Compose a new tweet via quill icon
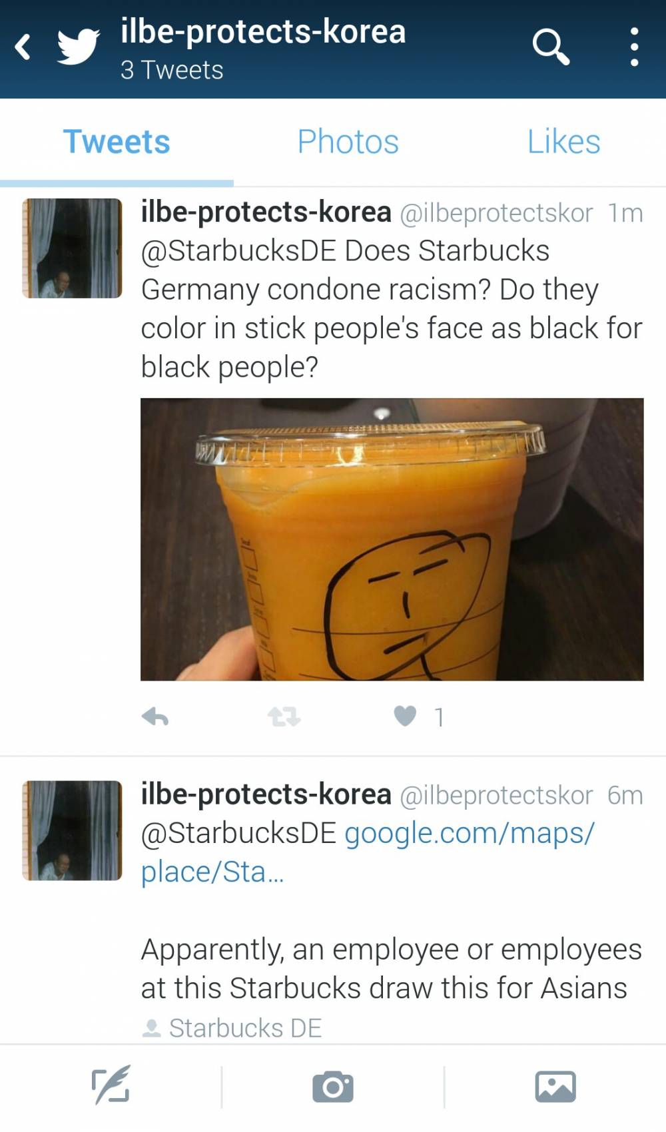The image size is (666, 1132). (111, 1085)
